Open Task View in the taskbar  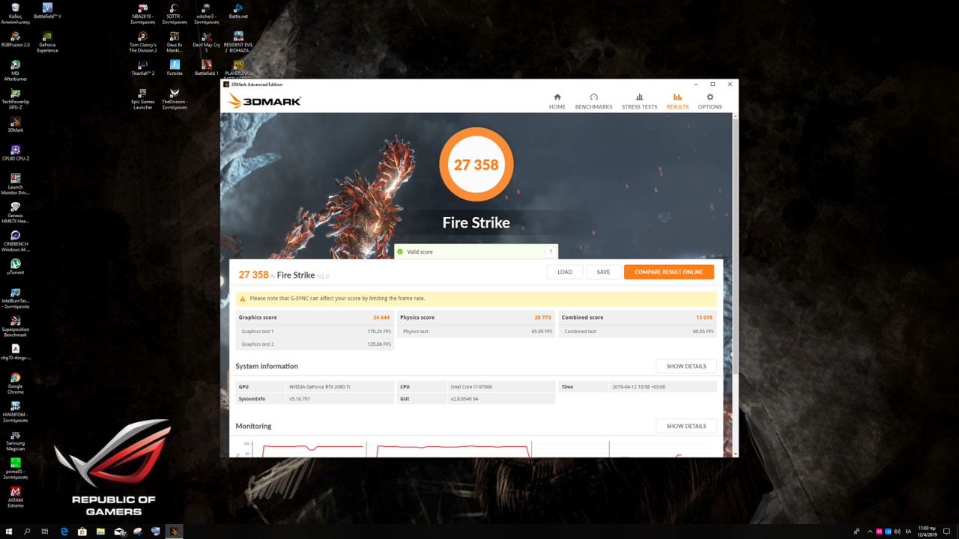[45, 532]
